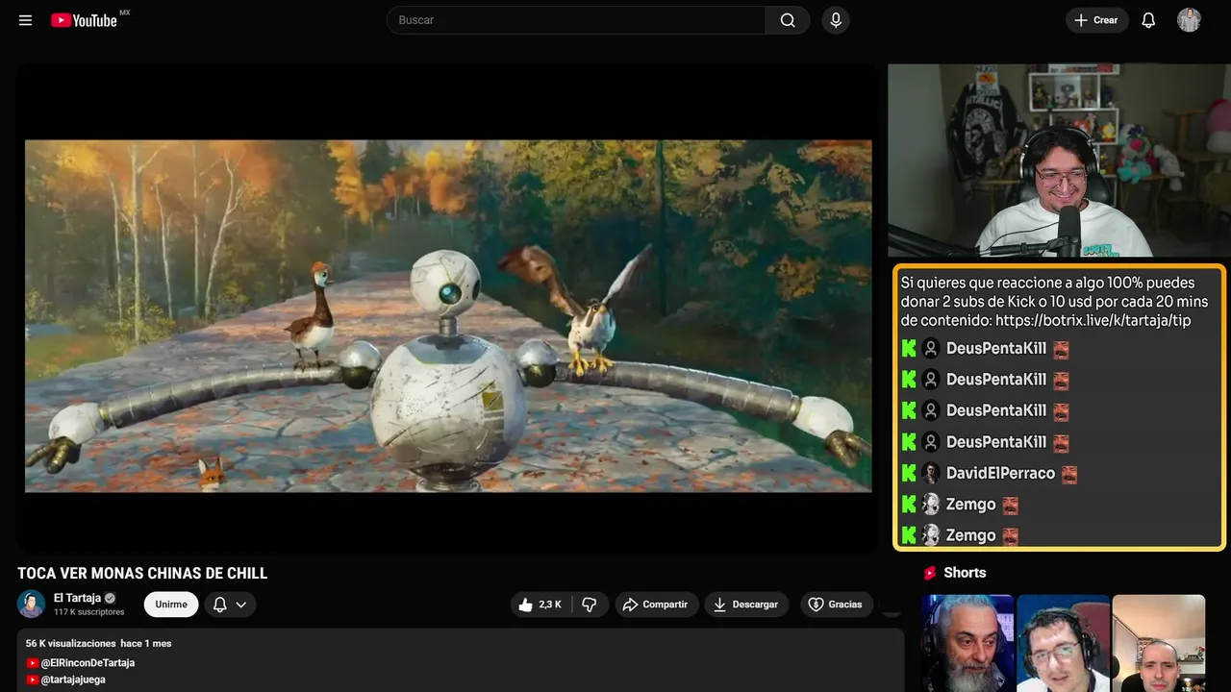
Task: Join the channel with Unirme
Action: pos(171,605)
